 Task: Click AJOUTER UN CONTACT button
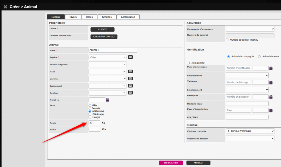pos(104,36)
